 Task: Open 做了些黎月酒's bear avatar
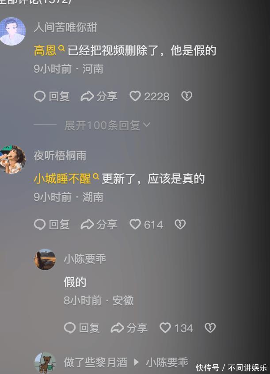click(x=45, y=363)
